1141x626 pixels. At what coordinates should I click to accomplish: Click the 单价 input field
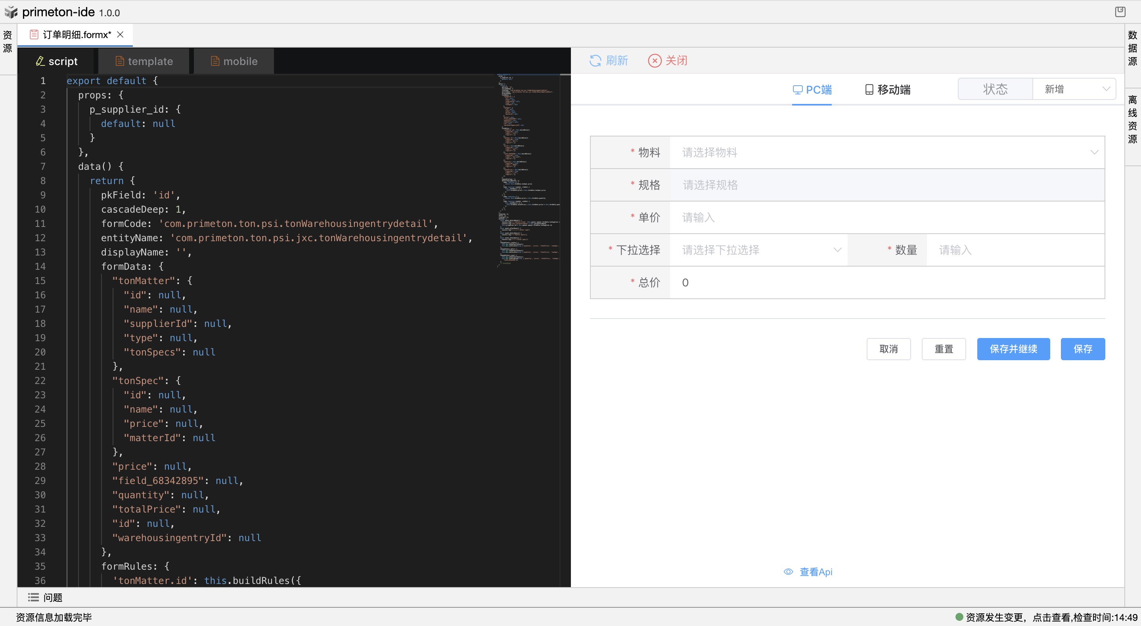pyautogui.click(x=887, y=218)
